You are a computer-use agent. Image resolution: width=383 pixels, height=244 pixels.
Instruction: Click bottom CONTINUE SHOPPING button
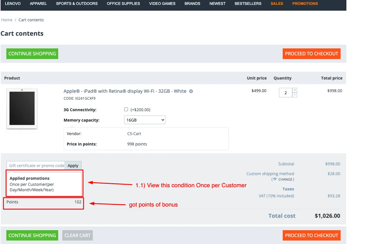[32, 235]
